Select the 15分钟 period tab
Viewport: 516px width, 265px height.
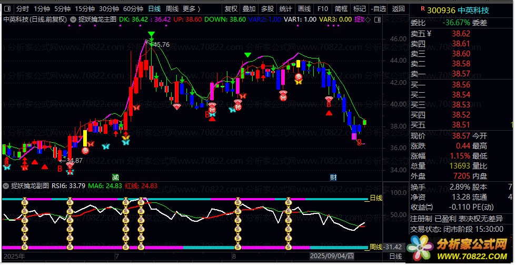(85, 9)
